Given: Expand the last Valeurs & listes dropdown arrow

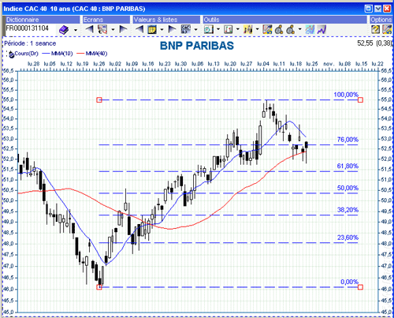Looking at the screenshot, I should coord(195,30).
